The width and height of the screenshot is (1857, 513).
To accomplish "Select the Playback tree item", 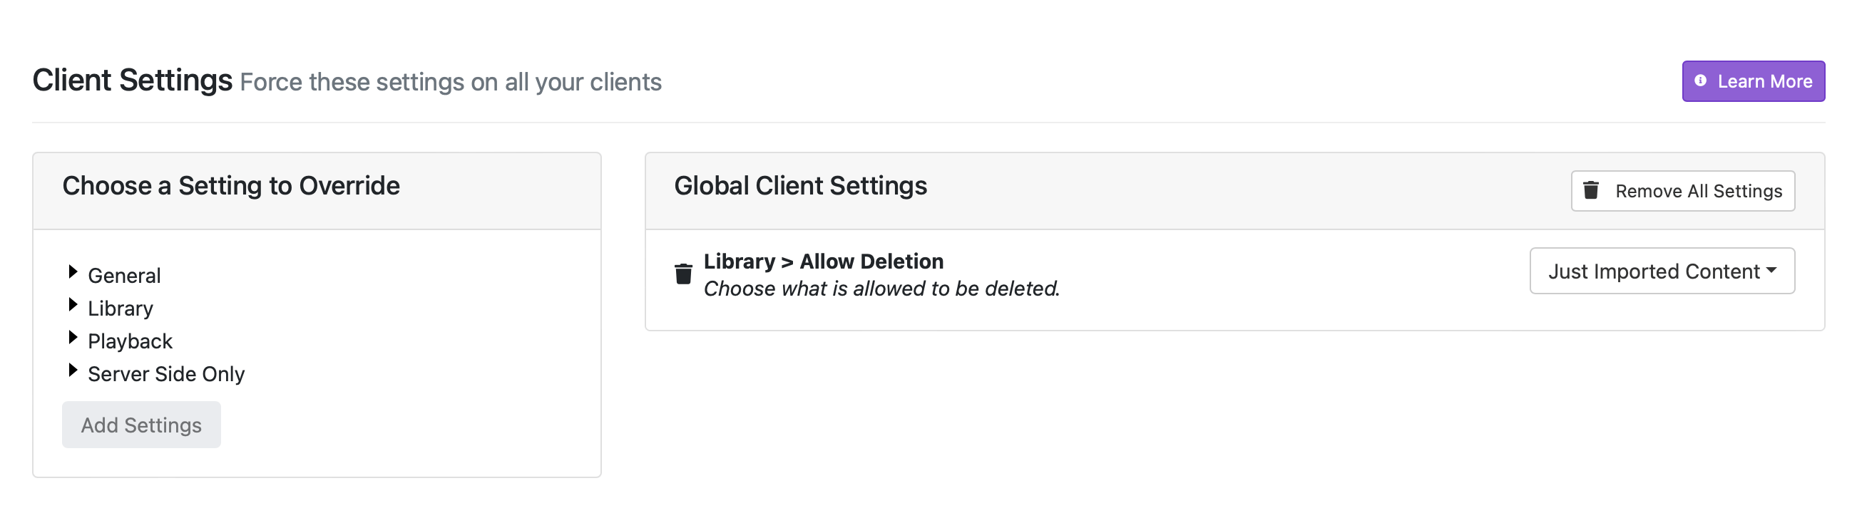I will coord(130,341).
